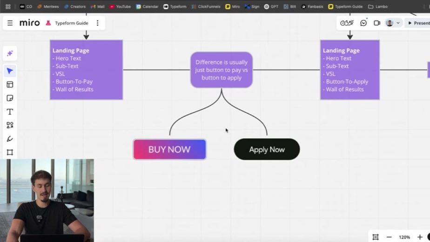
Task: Open board options three-dot menu
Action: coord(98,23)
